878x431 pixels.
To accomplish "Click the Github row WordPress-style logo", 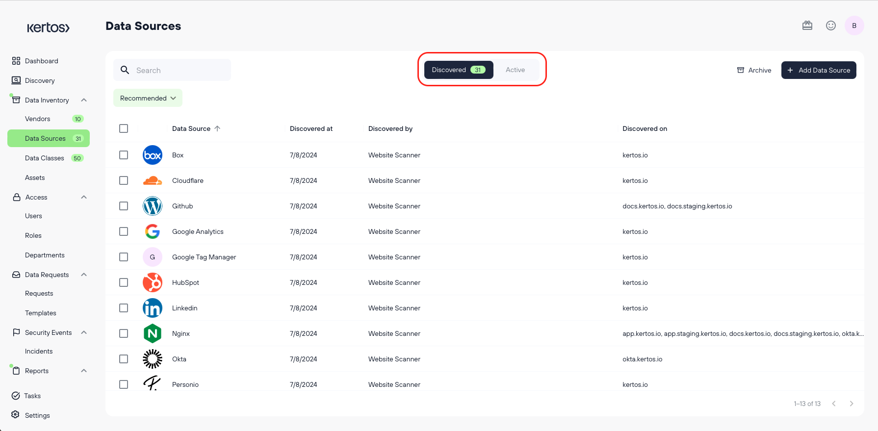I will pyautogui.click(x=153, y=206).
